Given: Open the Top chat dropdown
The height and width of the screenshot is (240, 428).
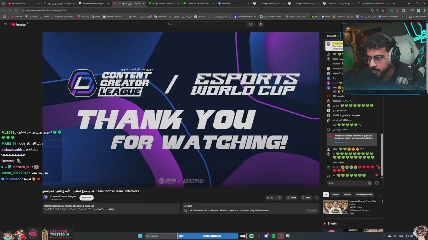Looking at the screenshot, I should 333,36.
